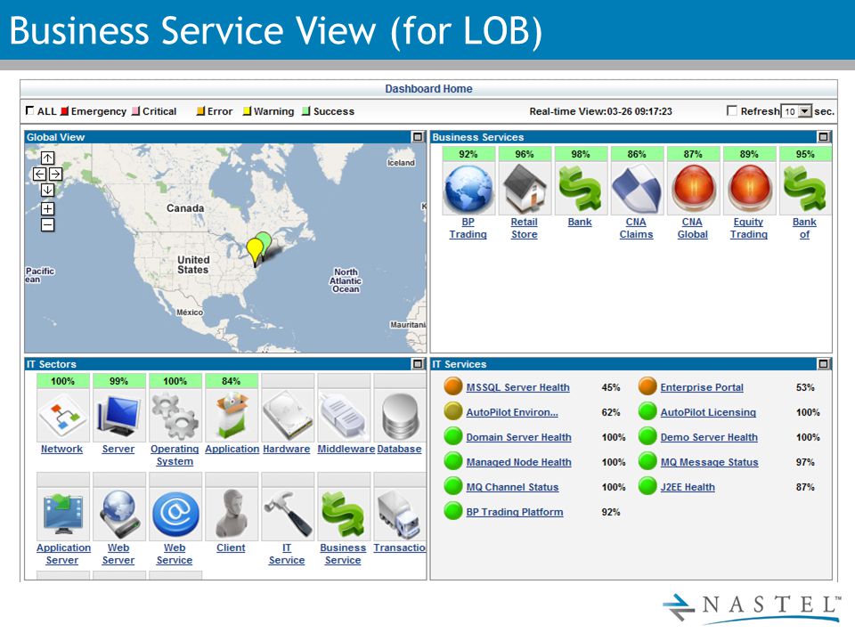The height and width of the screenshot is (641, 855).
Task: Open the Application Server screen icon
Action: point(62,514)
